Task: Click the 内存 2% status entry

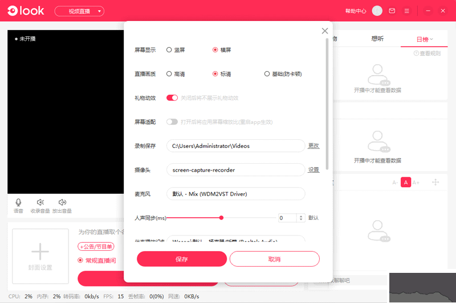Action: [48, 296]
